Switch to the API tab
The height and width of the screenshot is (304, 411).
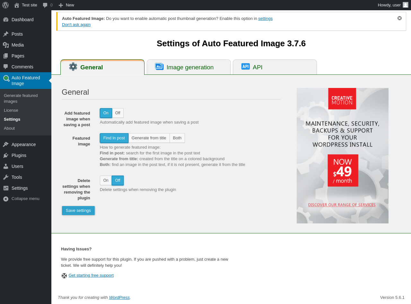click(275, 67)
